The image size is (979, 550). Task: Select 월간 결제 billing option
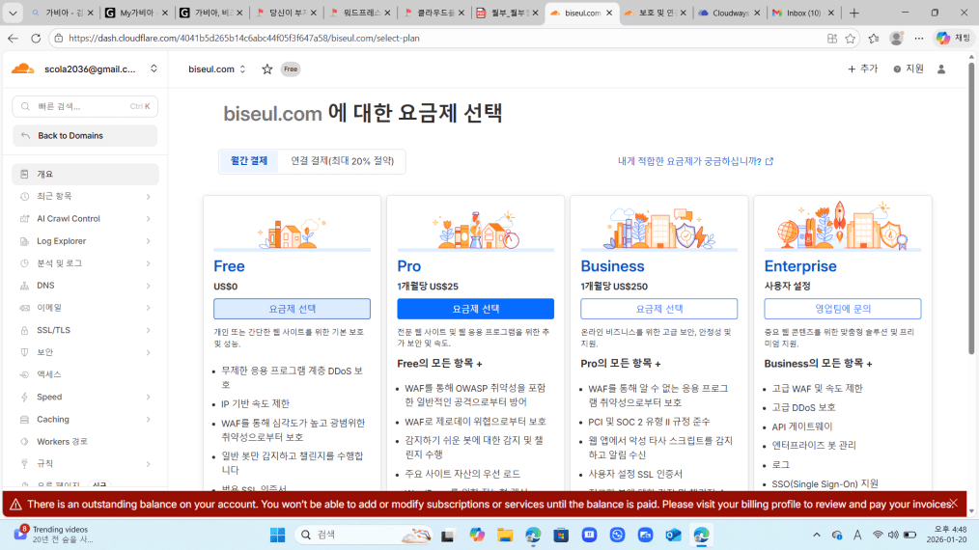click(x=249, y=161)
